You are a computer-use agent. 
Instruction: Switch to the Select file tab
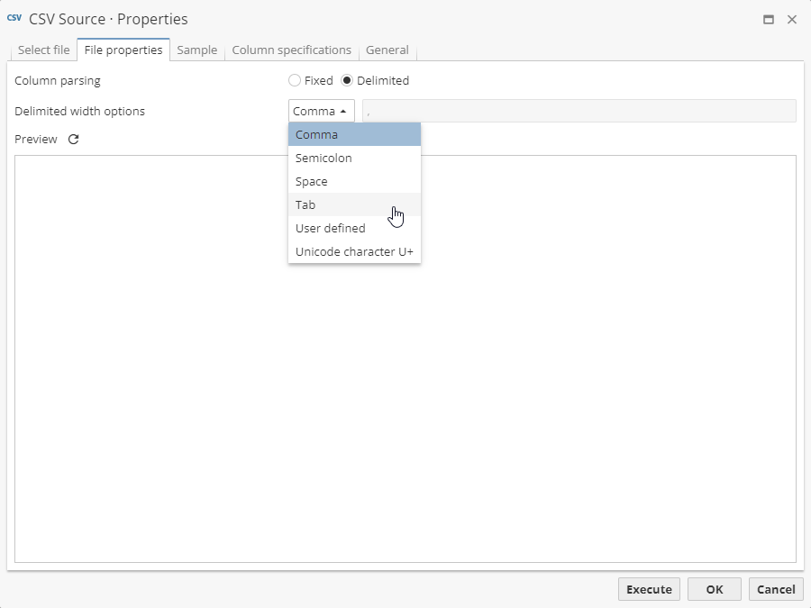[x=43, y=50]
